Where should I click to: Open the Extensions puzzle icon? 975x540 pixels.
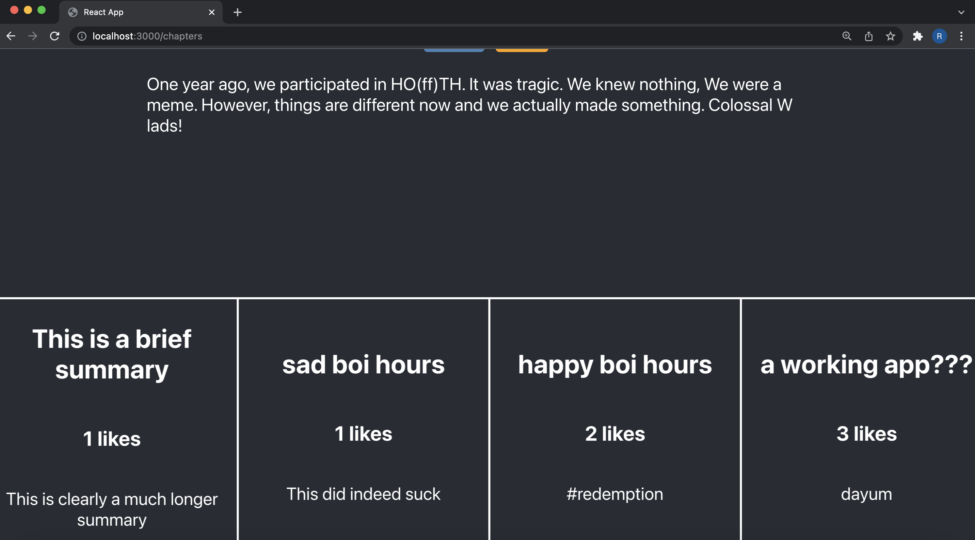click(917, 36)
